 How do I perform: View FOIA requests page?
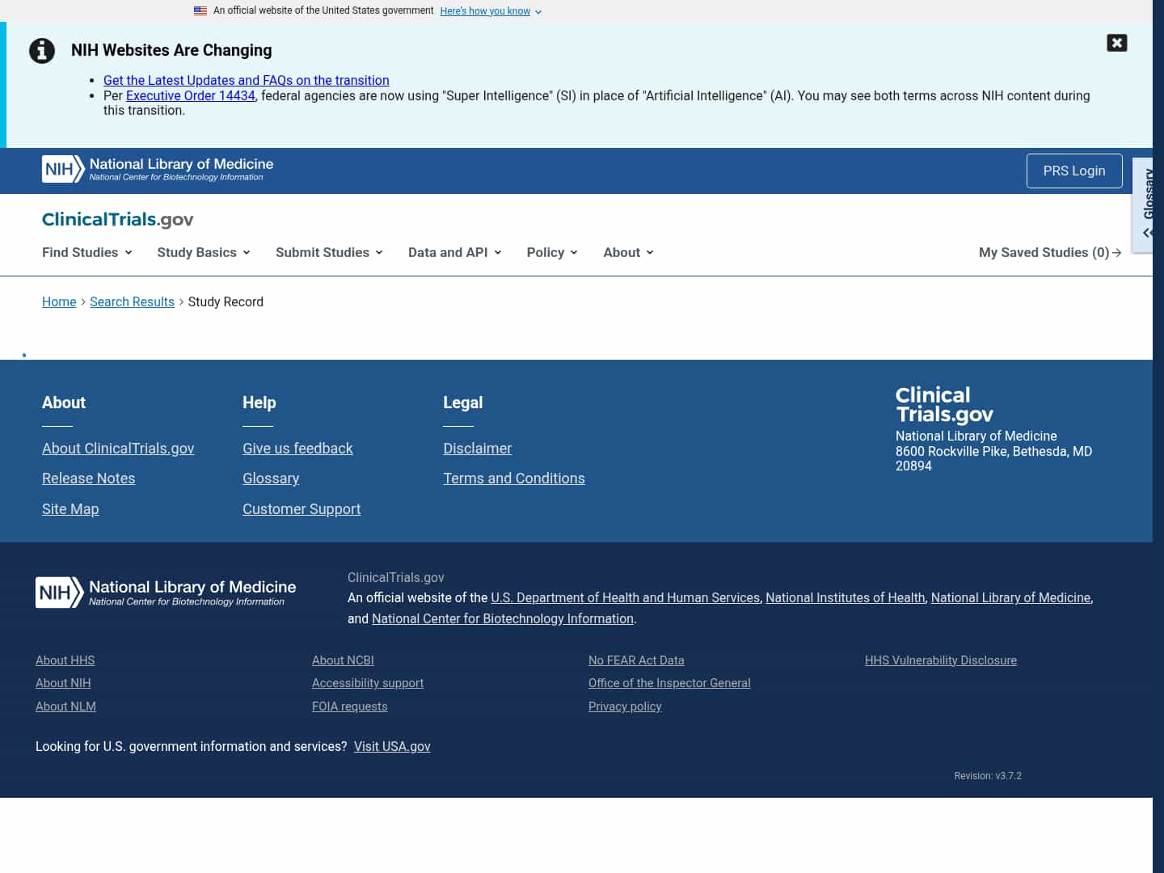pyautogui.click(x=350, y=706)
